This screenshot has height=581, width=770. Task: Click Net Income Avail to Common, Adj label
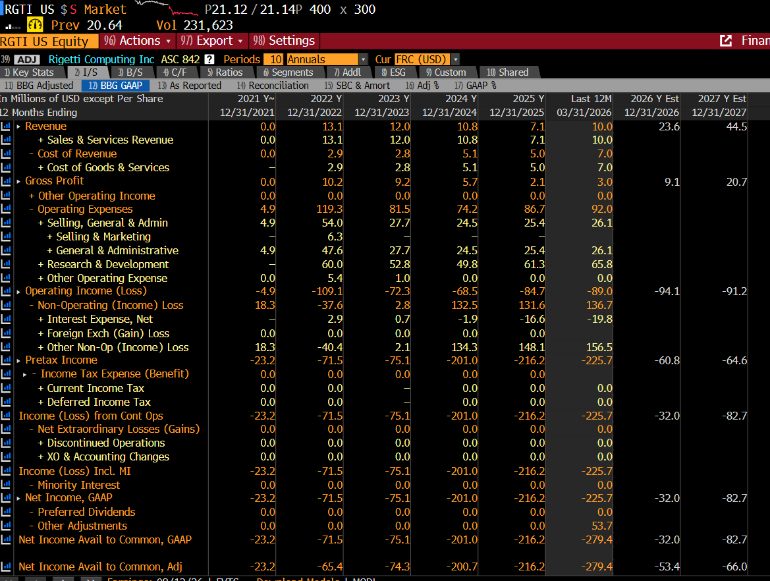pyautogui.click(x=100, y=567)
